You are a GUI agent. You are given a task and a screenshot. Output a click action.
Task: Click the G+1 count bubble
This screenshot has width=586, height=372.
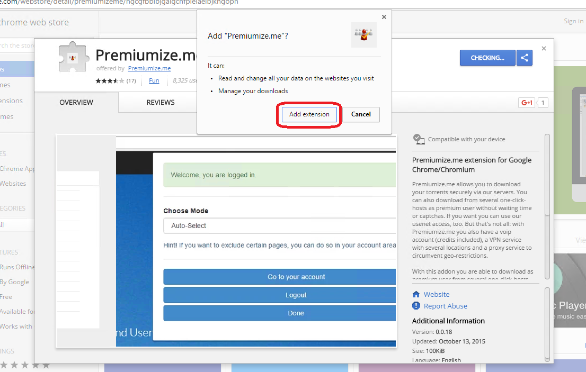tap(543, 103)
